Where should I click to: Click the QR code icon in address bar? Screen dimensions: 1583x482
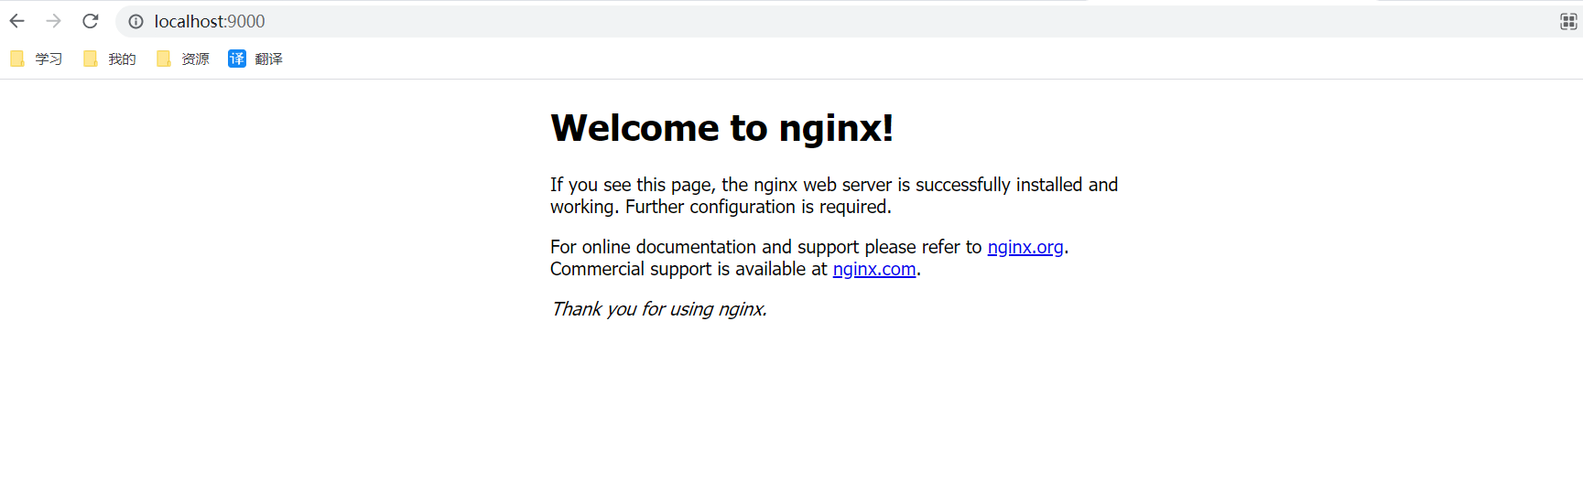tap(1567, 21)
